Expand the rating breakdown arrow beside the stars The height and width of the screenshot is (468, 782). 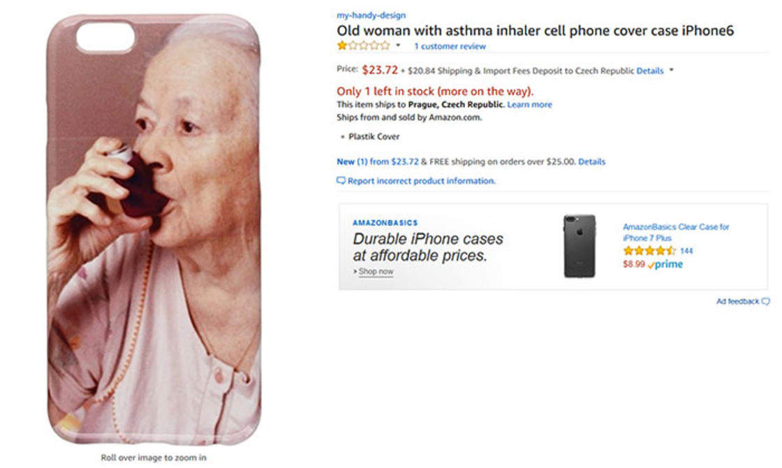pyautogui.click(x=398, y=46)
